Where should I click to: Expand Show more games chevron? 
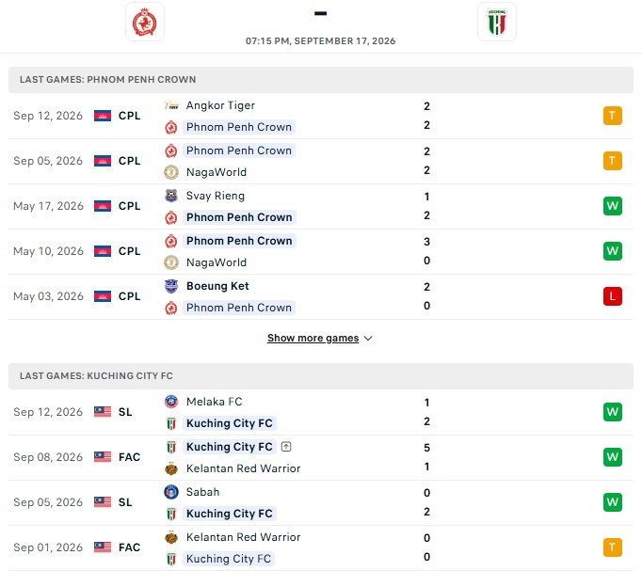point(368,339)
